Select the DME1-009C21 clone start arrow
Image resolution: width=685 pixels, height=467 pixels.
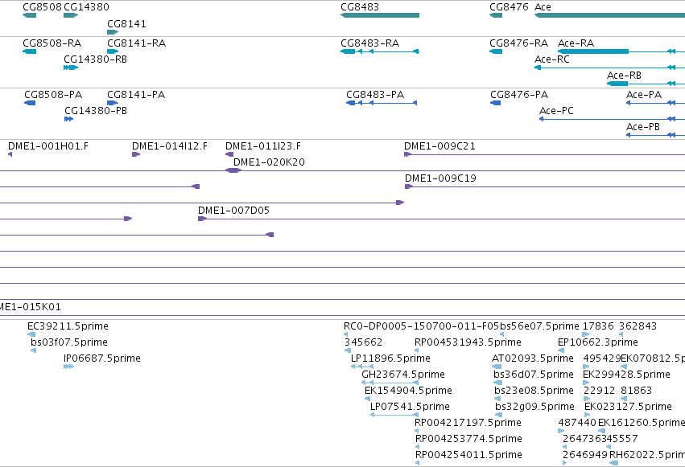pyautogui.click(x=408, y=154)
